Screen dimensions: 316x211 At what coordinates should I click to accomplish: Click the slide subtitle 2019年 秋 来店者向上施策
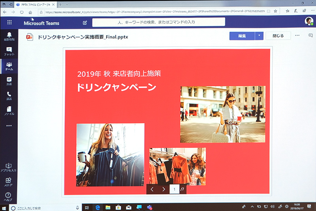click(119, 74)
